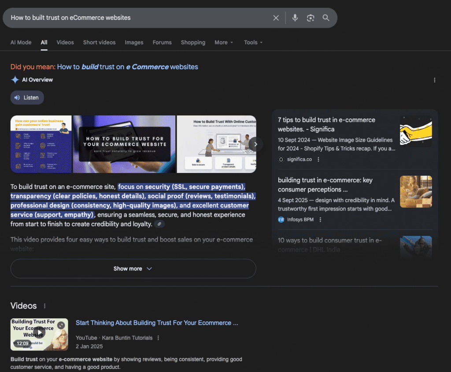Viewport: 451px width, 372px height.
Task: Switch to the Images tab
Action: point(134,42)
